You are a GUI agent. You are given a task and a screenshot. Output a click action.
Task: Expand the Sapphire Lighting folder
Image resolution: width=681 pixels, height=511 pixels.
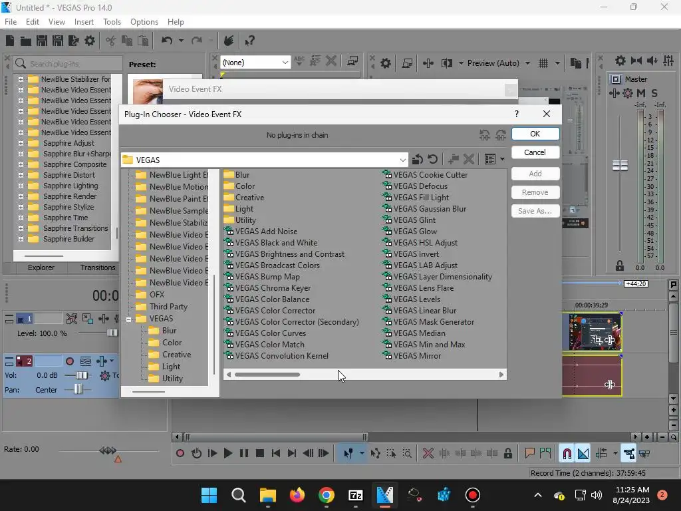(21, 186)
